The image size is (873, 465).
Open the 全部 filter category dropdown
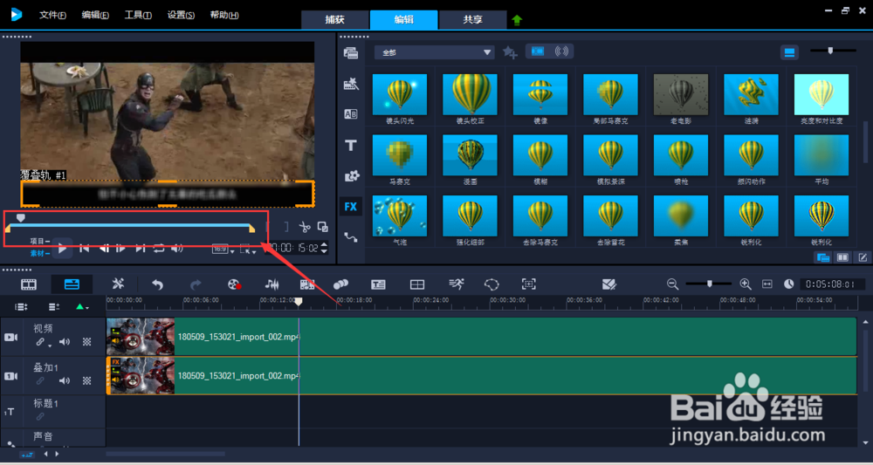coord(434,52)
